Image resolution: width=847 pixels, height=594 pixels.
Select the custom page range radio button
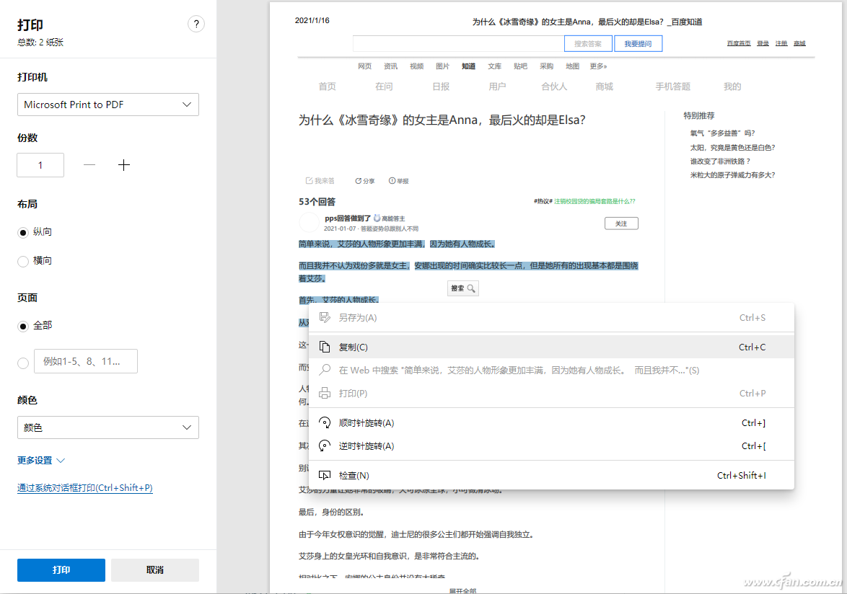pyautogui.click(x=22, y=363)
